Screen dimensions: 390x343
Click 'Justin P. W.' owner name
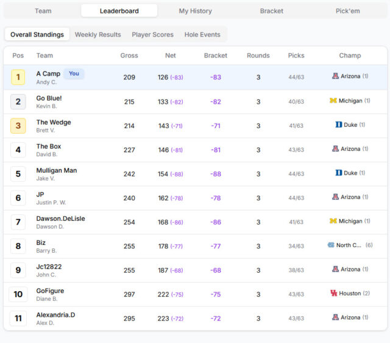point(51,203)
